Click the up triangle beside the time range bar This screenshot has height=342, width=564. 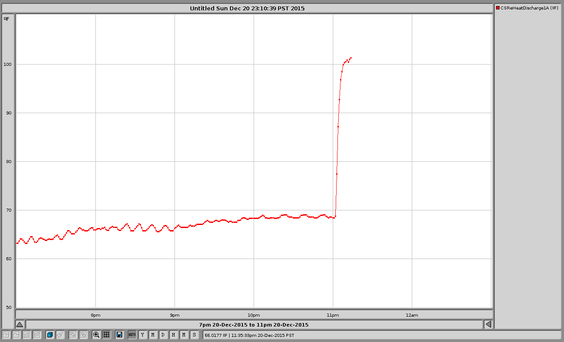pyautogui.click(x=20, y=324)
